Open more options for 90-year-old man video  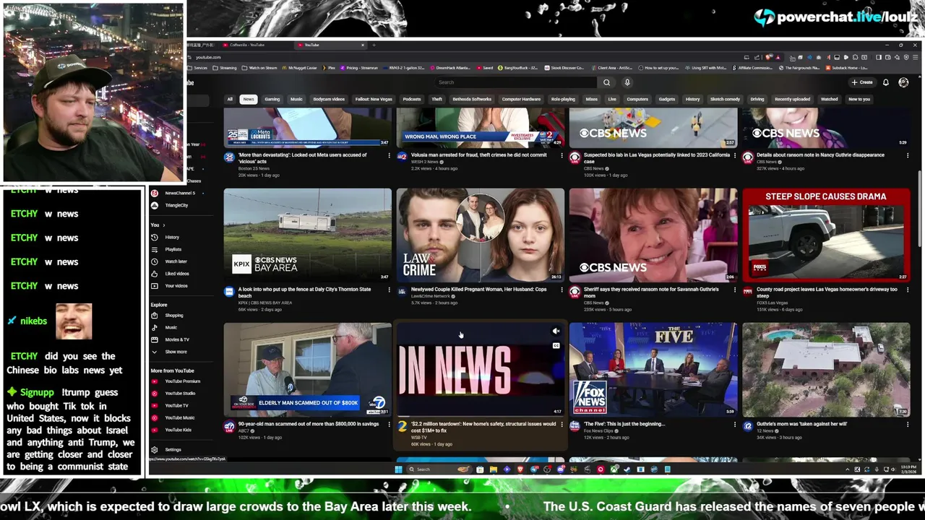pos(389,425)
